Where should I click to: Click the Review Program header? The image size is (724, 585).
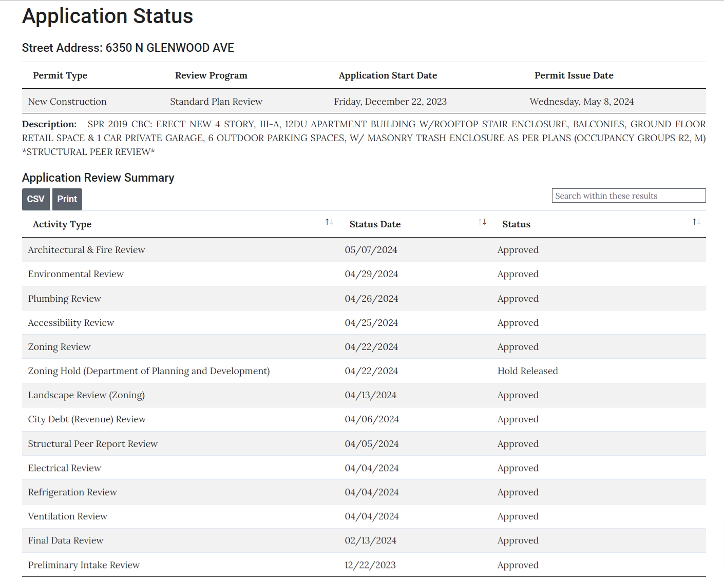click(211, 75)
